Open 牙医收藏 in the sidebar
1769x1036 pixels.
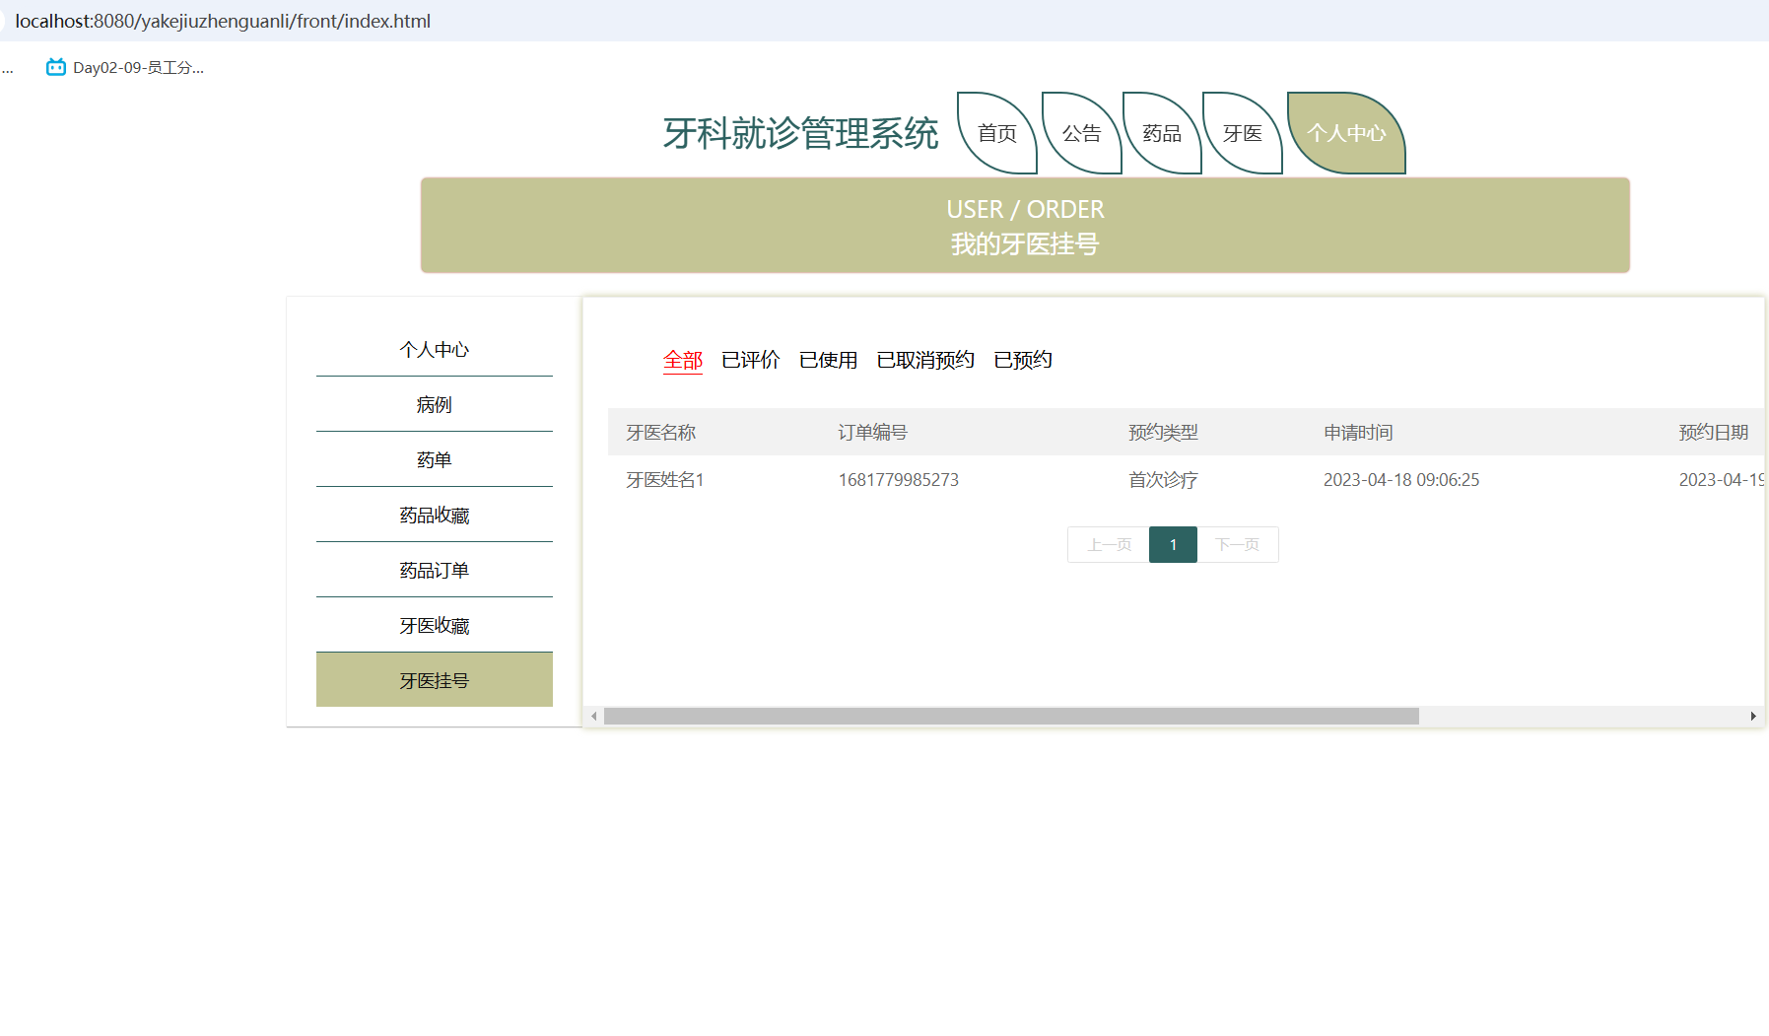click(435, 625)
